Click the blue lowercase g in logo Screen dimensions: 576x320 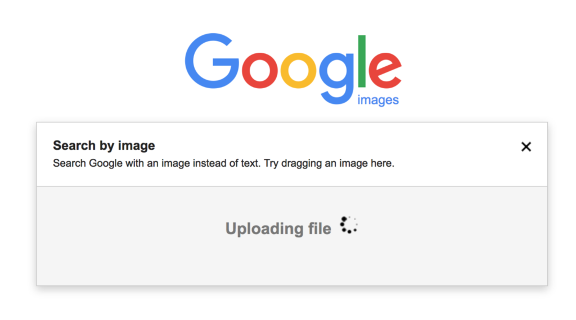pyautogui.click(x=336, y=79)
